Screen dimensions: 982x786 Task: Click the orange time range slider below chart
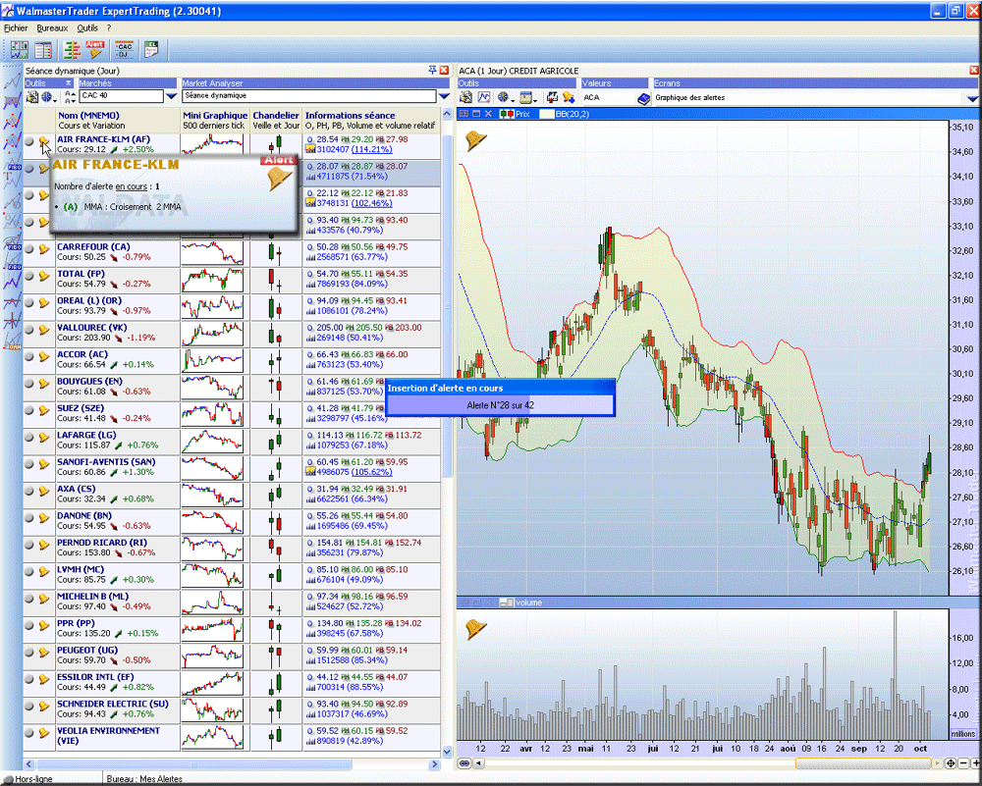point(862,763)
